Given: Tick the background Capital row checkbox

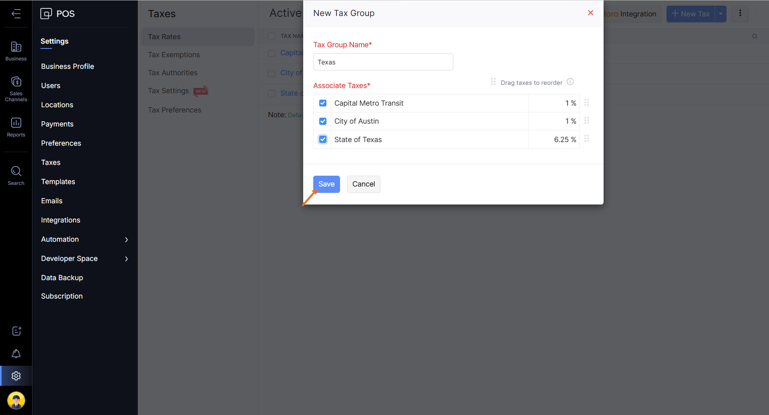Looking at the screenshot, I should 272,53.
